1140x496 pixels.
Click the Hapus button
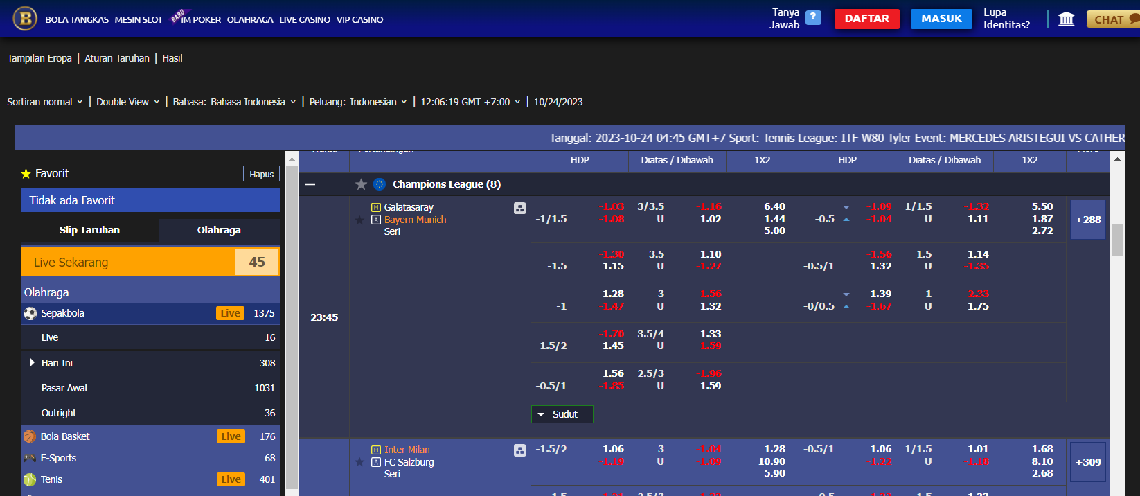[261, 174]
